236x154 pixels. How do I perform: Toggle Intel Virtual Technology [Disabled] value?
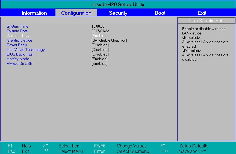(x=100, y=50)
